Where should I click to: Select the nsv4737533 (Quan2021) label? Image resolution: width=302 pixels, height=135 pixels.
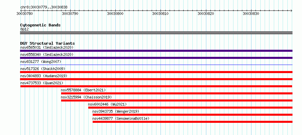point(42,83)
